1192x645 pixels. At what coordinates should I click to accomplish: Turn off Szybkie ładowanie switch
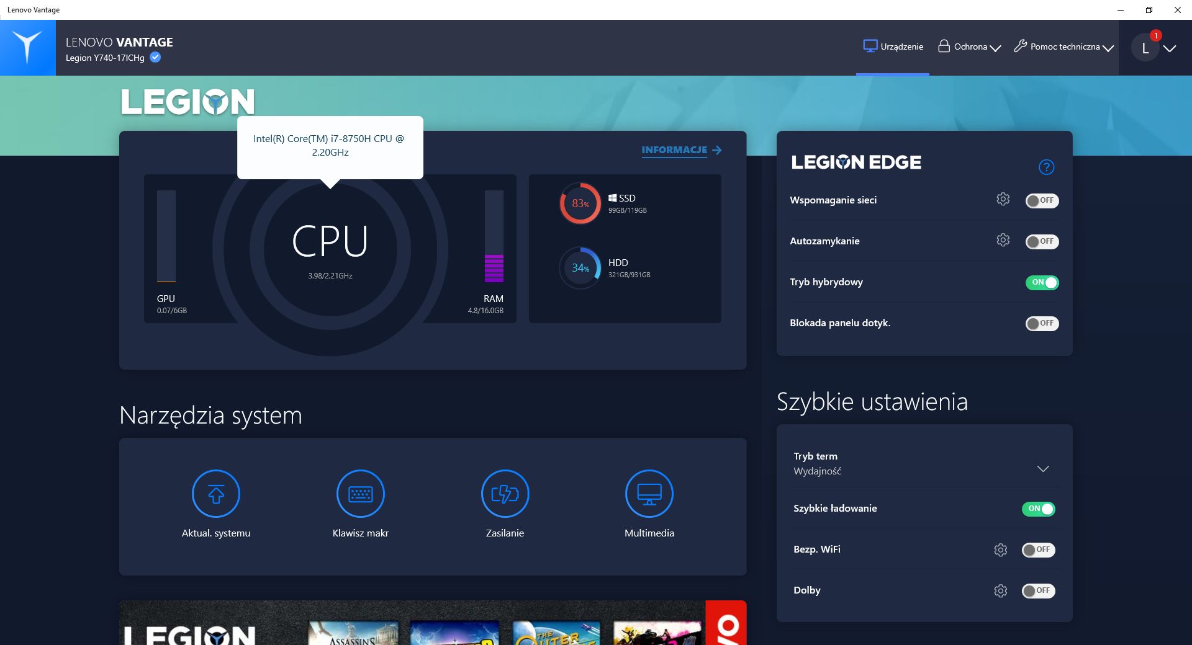click(1038, 509)
